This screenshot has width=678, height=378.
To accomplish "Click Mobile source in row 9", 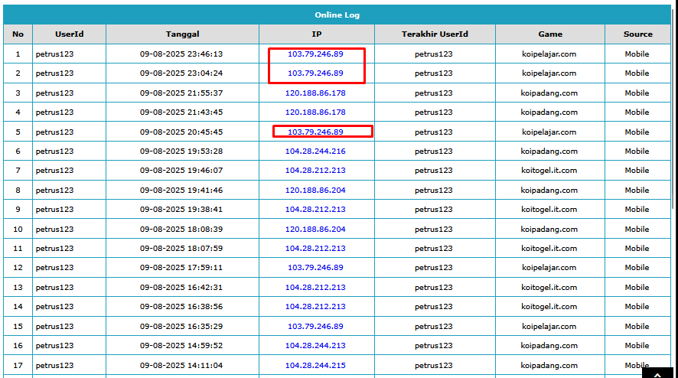I will tap(637, 210).
